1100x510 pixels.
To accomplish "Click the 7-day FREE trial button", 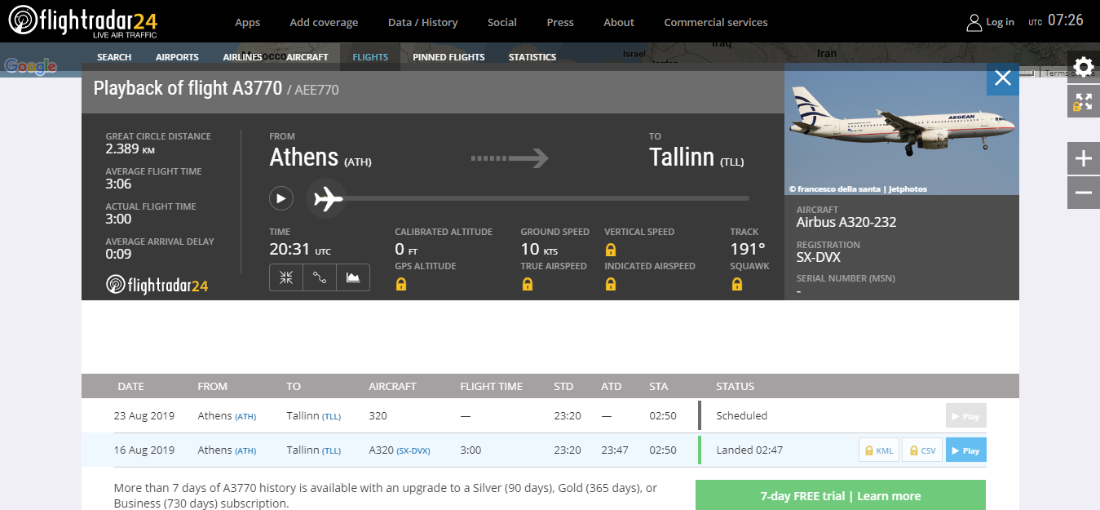I will 840,495.
